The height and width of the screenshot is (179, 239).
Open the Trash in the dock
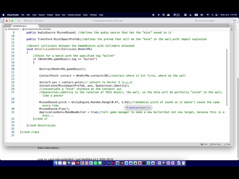183,163
